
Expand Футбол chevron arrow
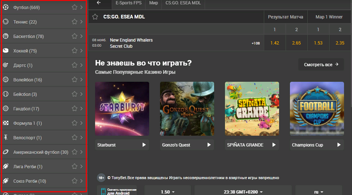[82, 7]
